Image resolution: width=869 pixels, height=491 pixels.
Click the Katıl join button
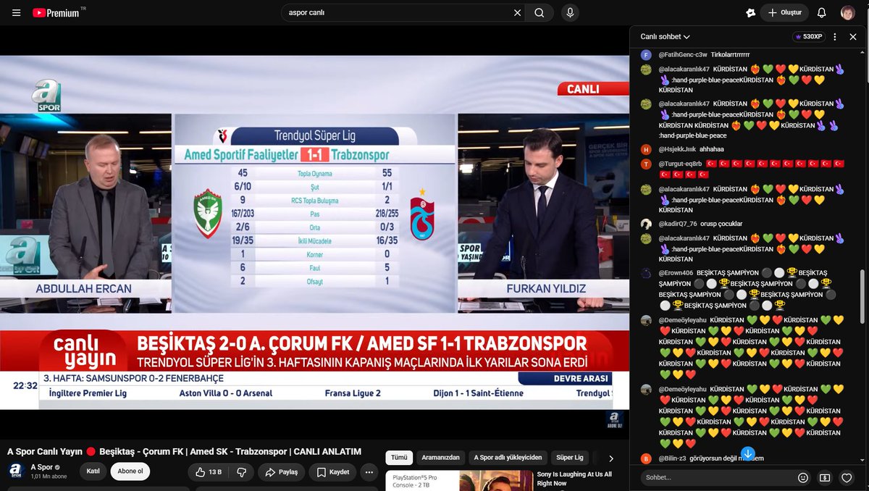coord(93,471)
